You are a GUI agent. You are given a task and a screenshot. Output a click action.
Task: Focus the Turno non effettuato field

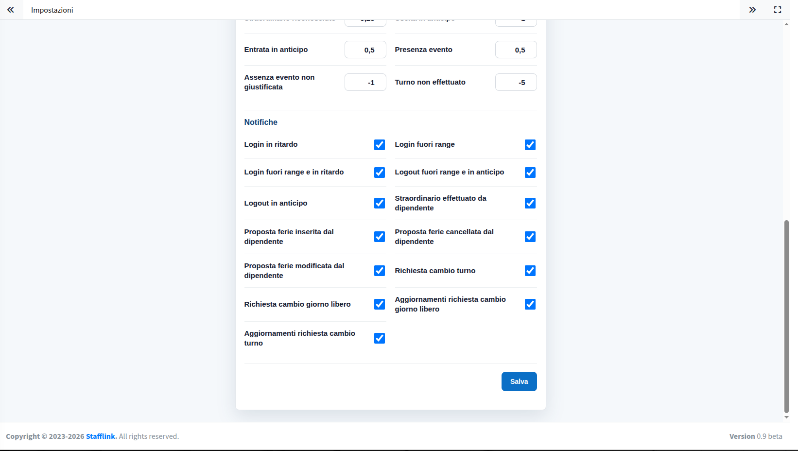coord(516,82)
